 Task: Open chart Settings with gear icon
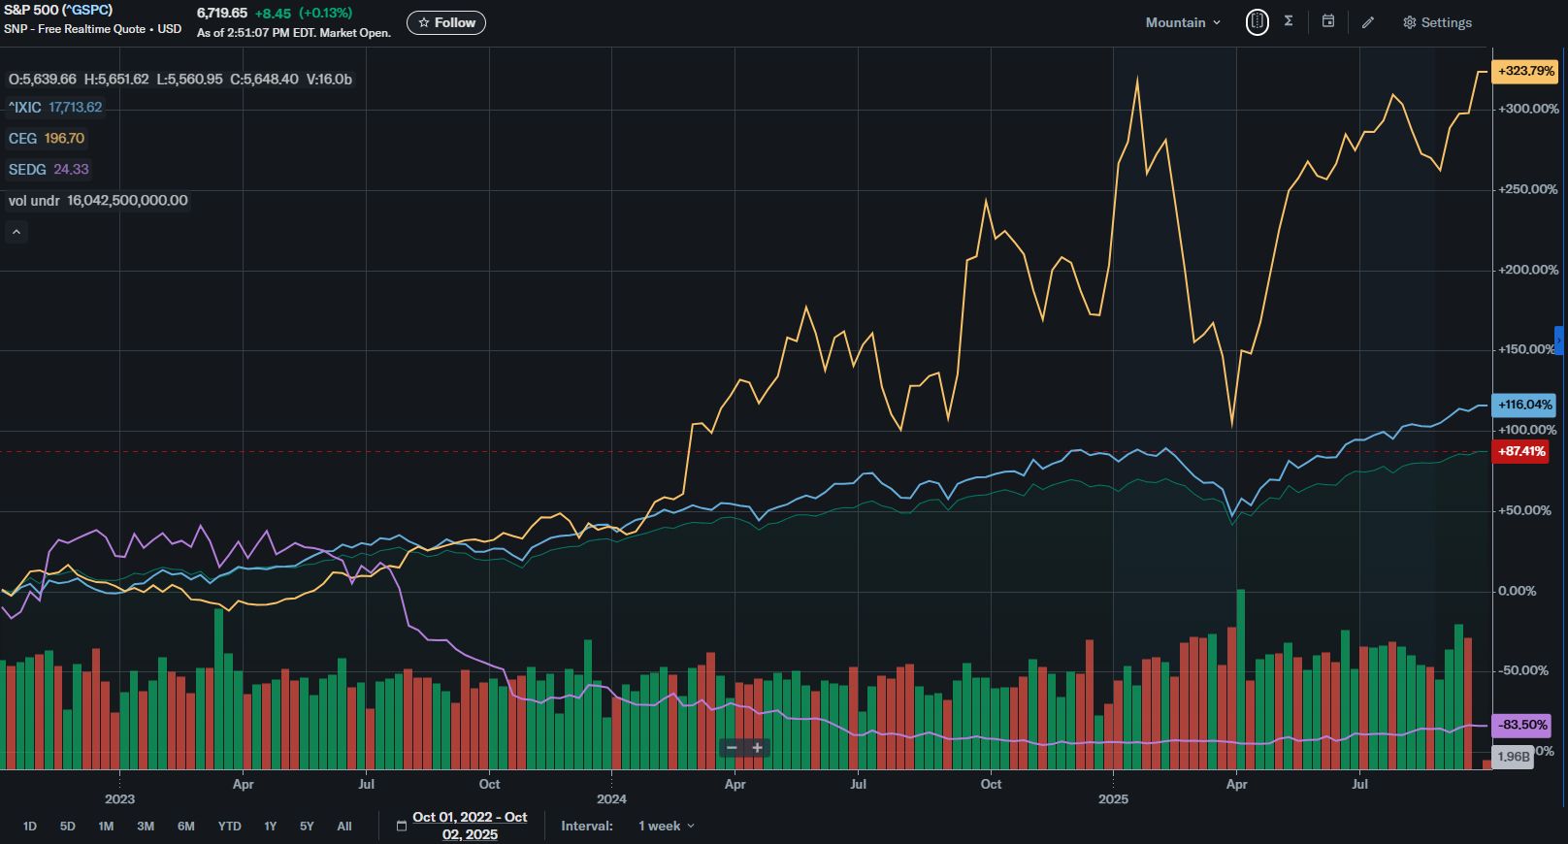coord(1437,22)
